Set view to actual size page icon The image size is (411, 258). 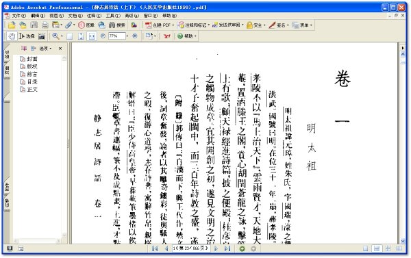69,36
